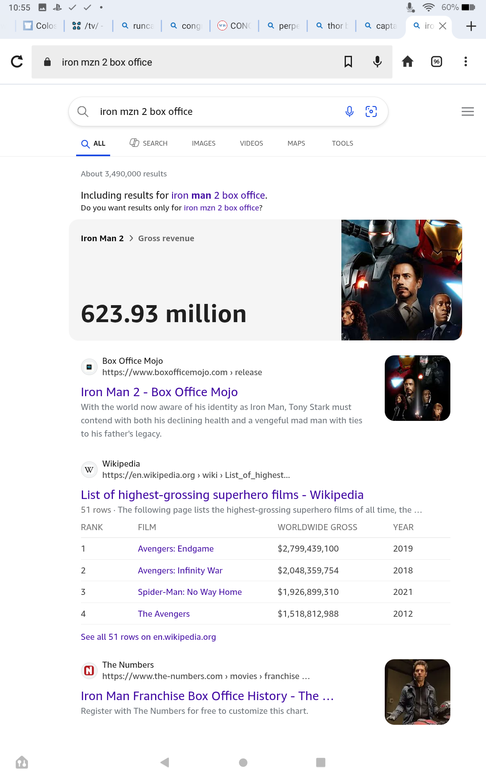Tap the Bing search input field
This screenshot has width=486, height=777.
[x=219, y=112]
